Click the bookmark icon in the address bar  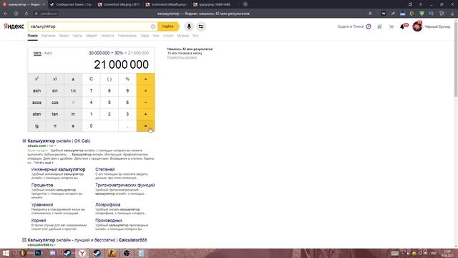pyautogui.click(x=370, y=14)
